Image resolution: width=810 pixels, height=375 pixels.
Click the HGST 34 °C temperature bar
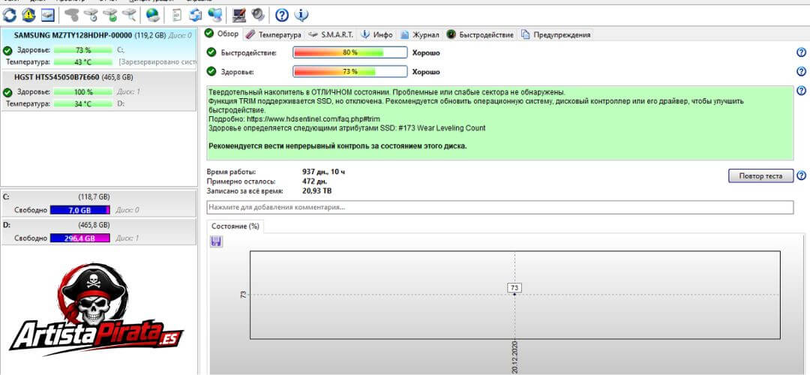pyautogui.click(x=82, y=103)
